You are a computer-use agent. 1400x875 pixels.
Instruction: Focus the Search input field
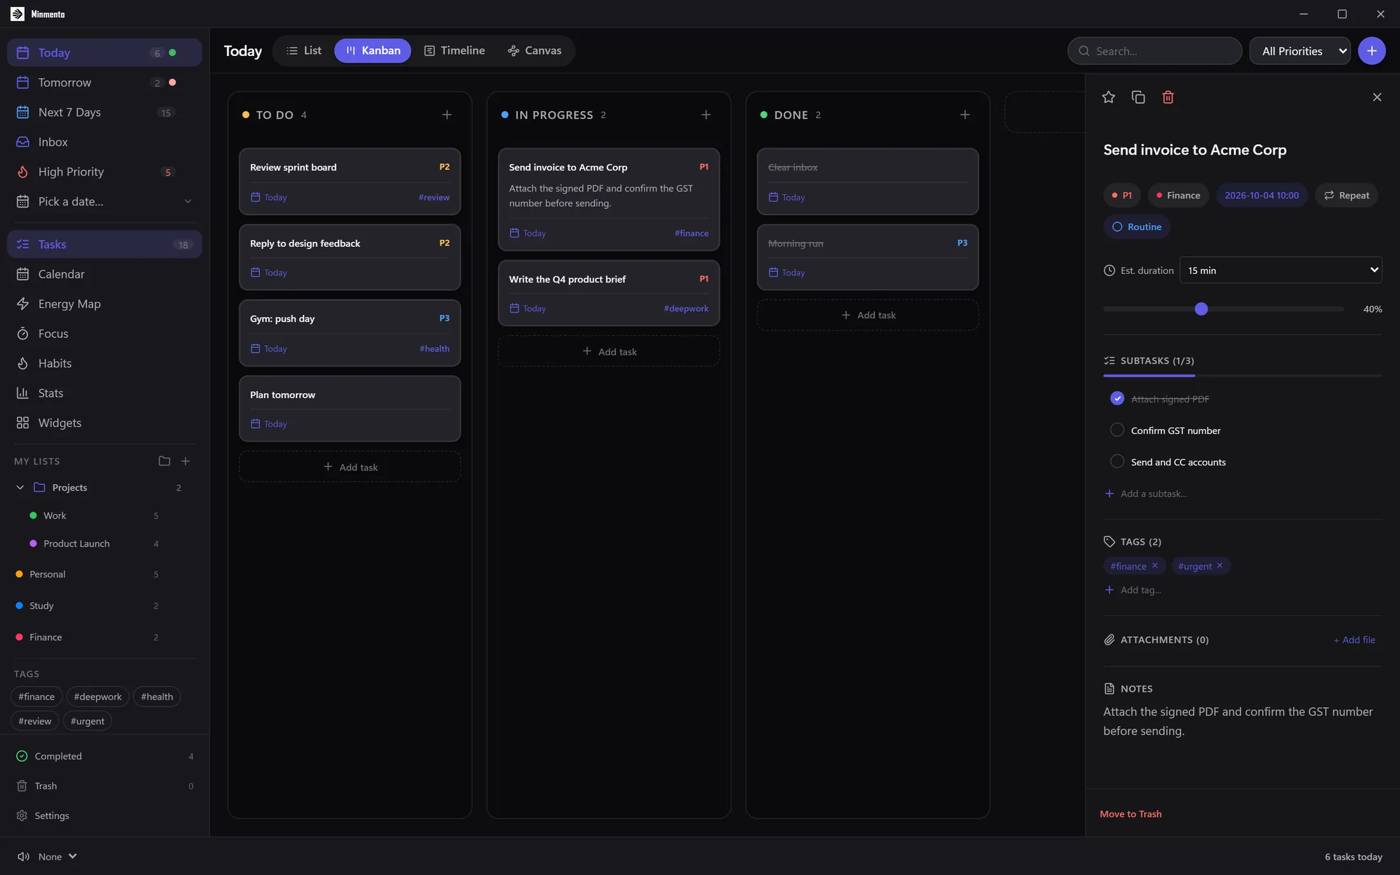pos(1154,51)
